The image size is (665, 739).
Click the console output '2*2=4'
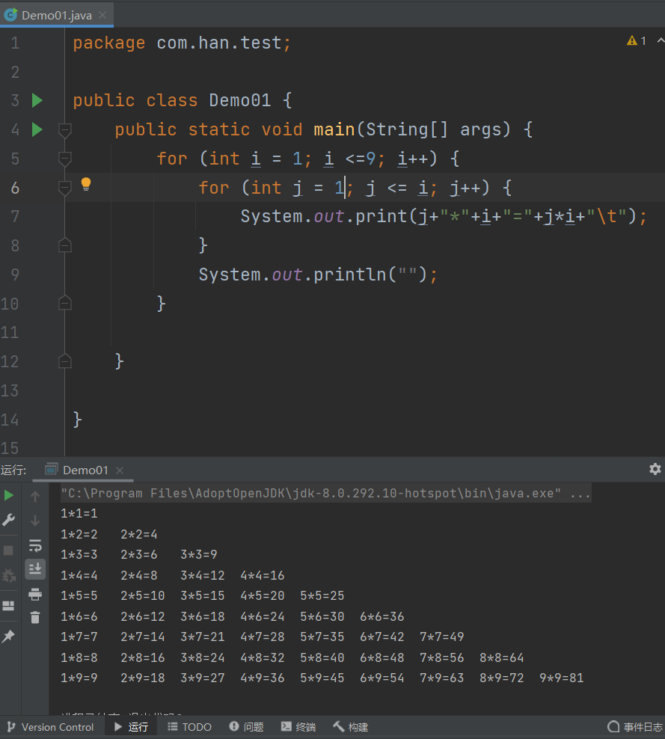point(138,535)
